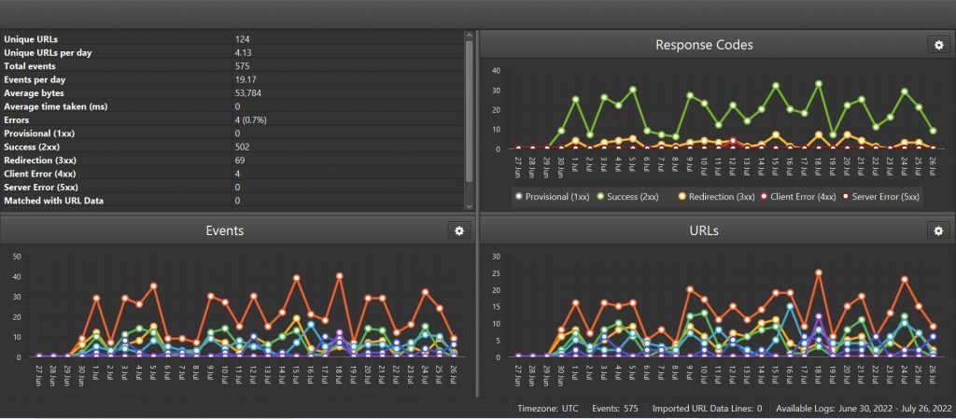956x419 pixels.
Task: Click the URLs panel title
Action: coord(704,230)
